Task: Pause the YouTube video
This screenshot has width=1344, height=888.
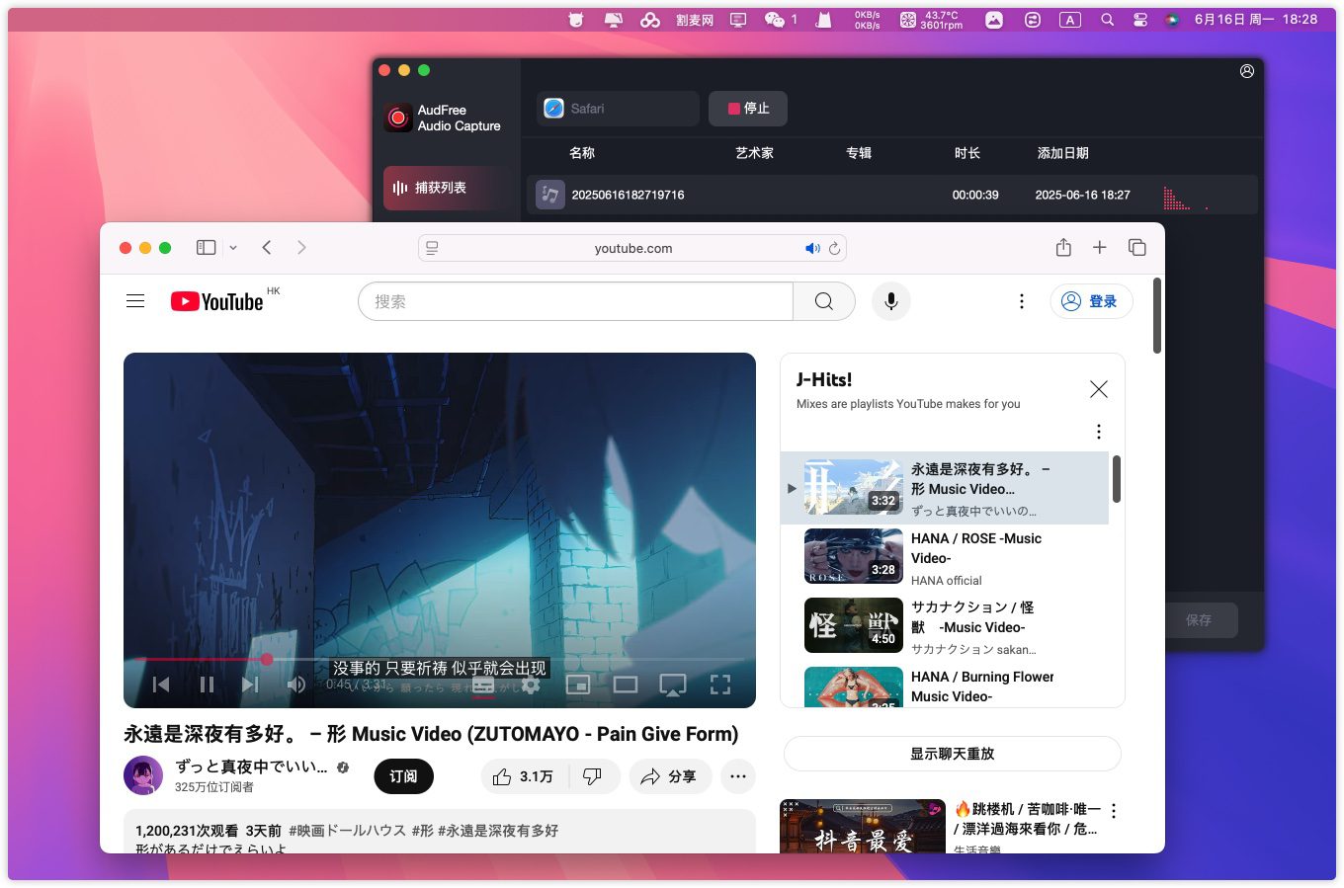Action: click(x=207, y=685)
